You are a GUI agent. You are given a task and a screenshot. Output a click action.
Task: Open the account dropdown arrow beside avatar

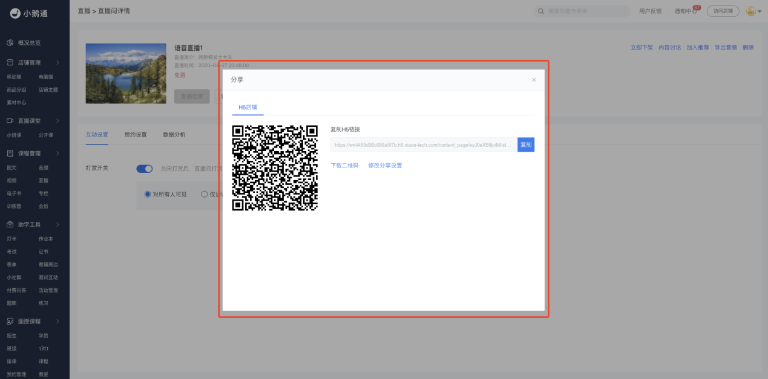pyautogui.click(x=760, y=11)
